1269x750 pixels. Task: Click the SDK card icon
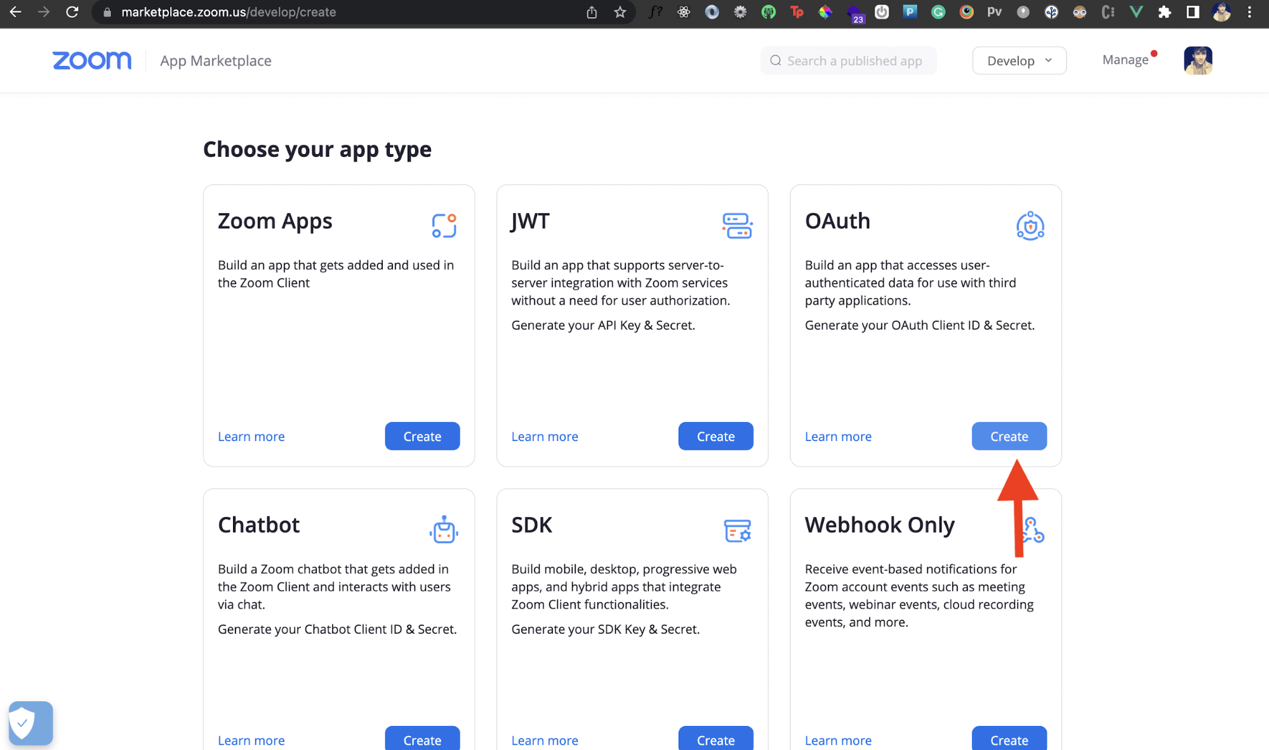click(737, 530)
